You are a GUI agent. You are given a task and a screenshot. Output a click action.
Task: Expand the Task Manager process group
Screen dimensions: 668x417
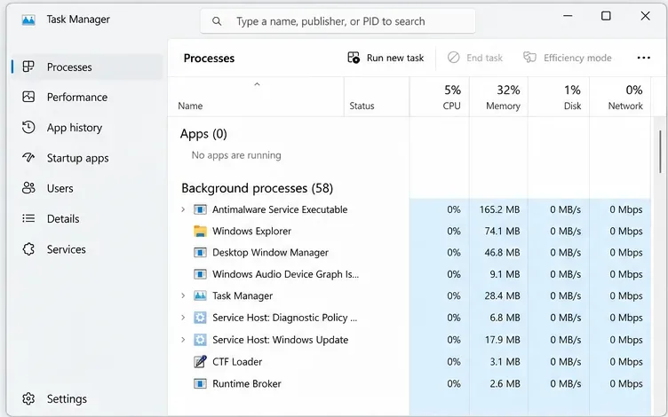[183, 295]
